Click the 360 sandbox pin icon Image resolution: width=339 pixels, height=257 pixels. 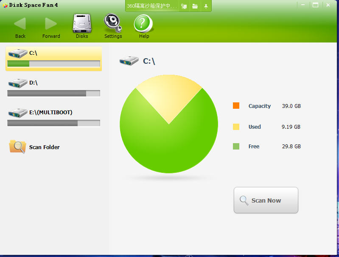pos(206,6)
